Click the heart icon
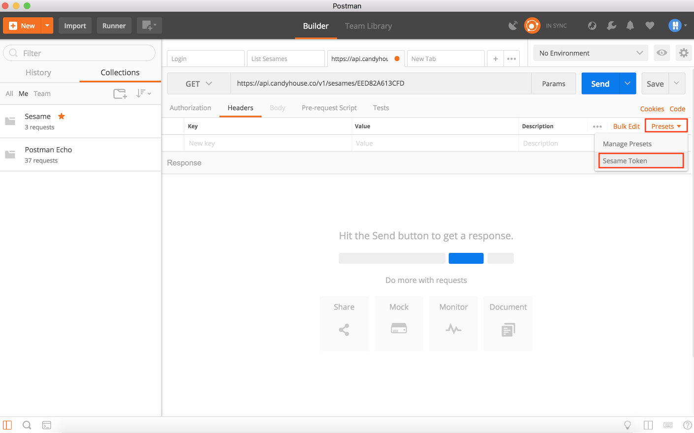 pos(650,26)
